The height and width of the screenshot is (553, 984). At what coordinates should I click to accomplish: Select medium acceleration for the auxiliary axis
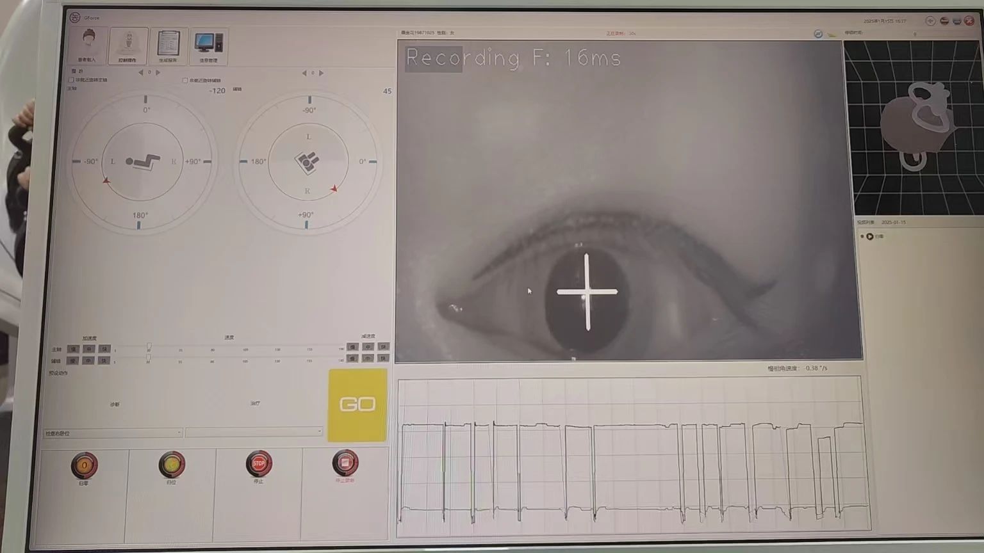pos(89,361)
